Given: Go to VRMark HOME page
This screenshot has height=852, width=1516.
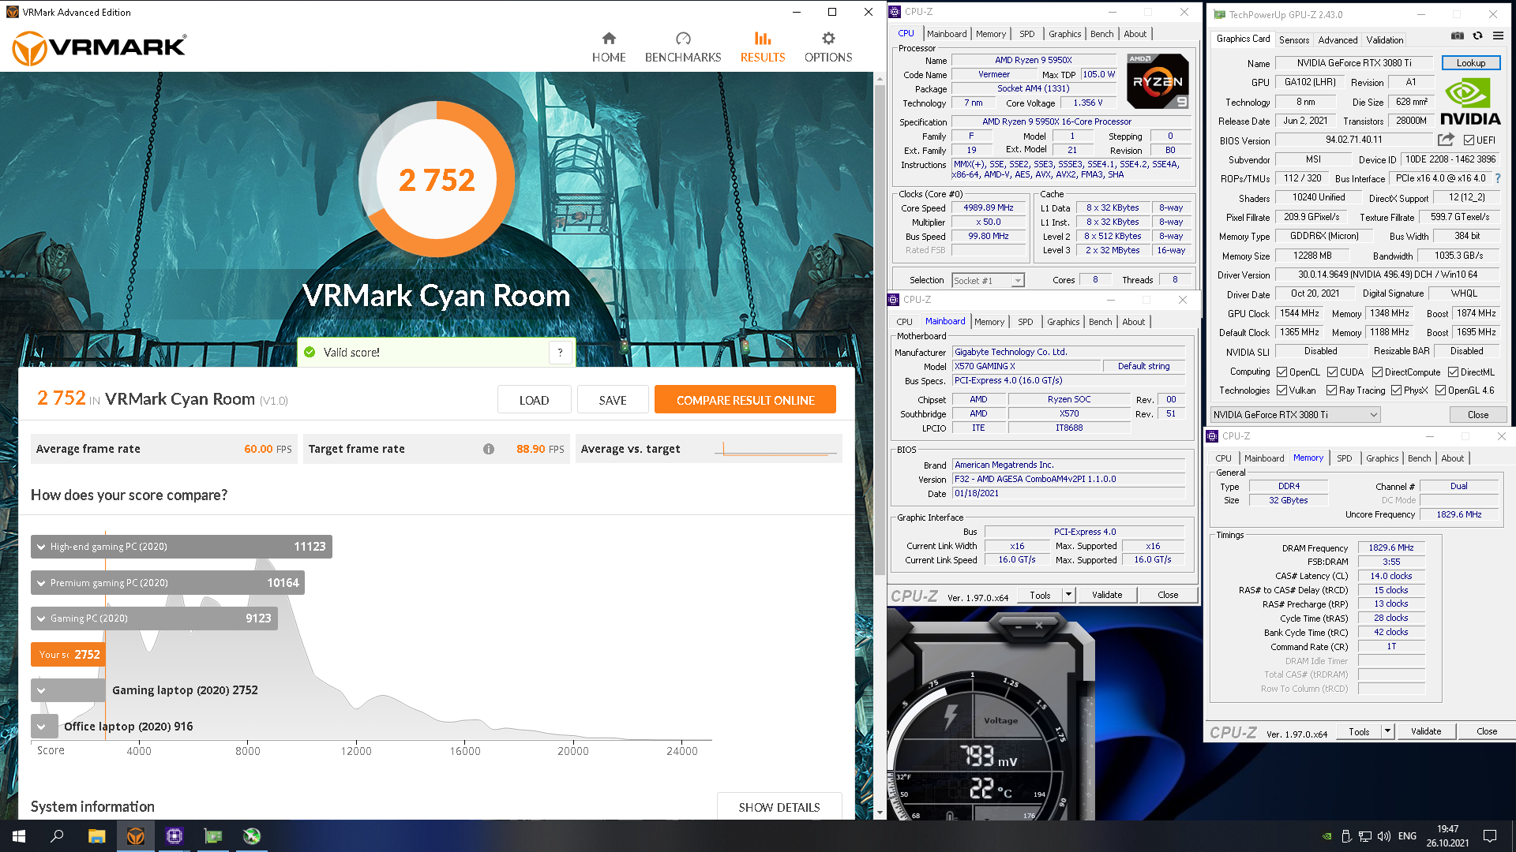Looking at the screenshot, I should click(609, 47).
